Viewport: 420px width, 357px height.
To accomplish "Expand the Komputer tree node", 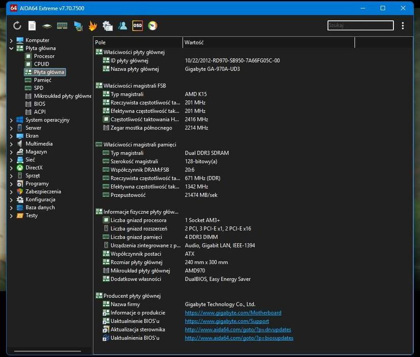I will pyautogui.click(x=11, y=40).
